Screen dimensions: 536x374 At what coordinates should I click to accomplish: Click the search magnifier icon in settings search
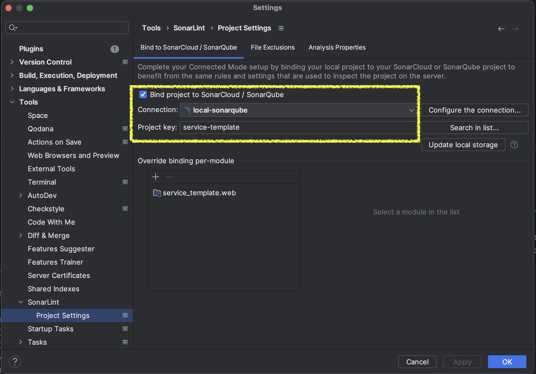point(12,27)
